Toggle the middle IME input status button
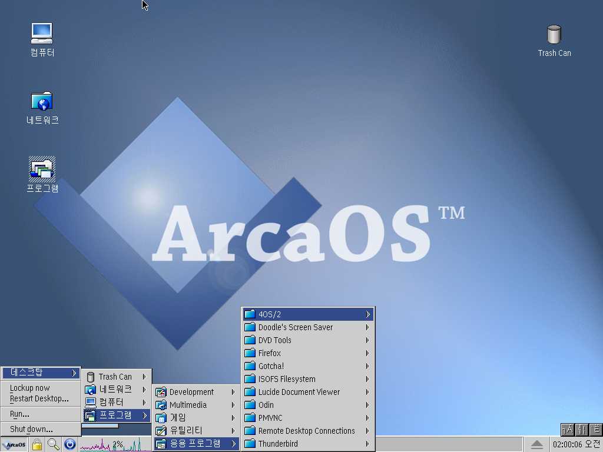The height and width of the screenshot is (452, 603). tap(581, 430)
